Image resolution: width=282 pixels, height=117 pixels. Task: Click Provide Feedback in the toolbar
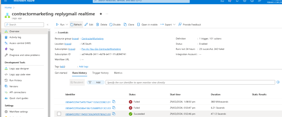(x=190, y=25)
